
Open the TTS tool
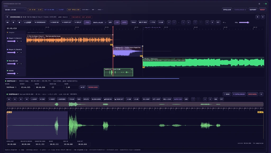point(153,22)
